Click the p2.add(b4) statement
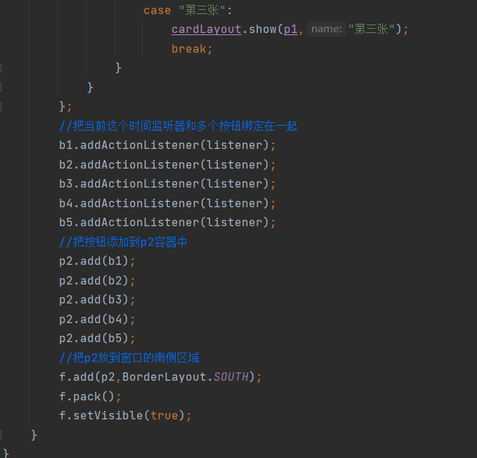The height and width of the screenshot is (458, 477). (x=97, y=319)
